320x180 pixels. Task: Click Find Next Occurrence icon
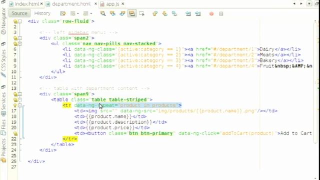tap(122, 13)
